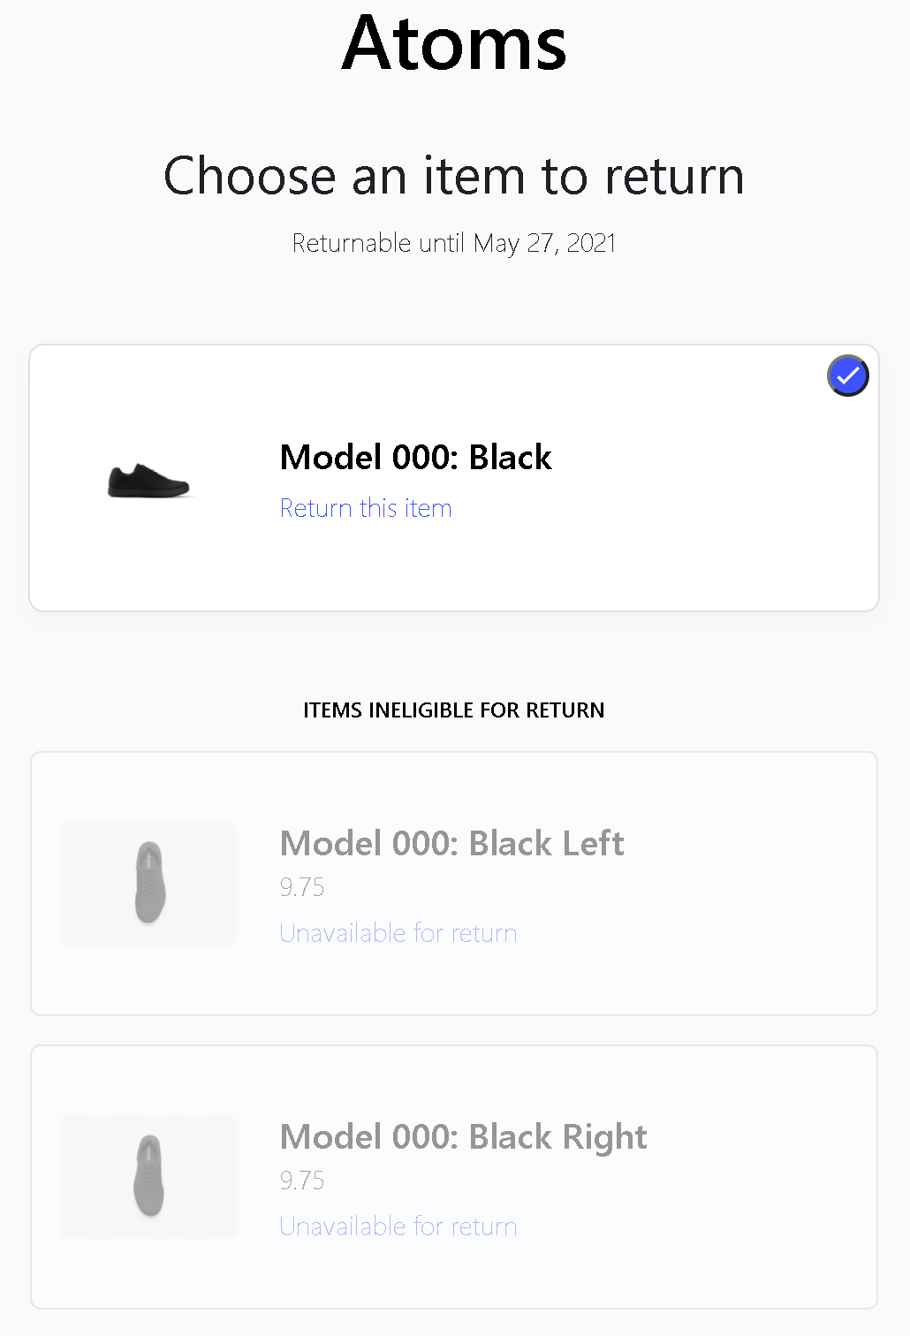Screen dimensions: 910x1336
Task: Click the black sneaker product image
Action: 148,482
